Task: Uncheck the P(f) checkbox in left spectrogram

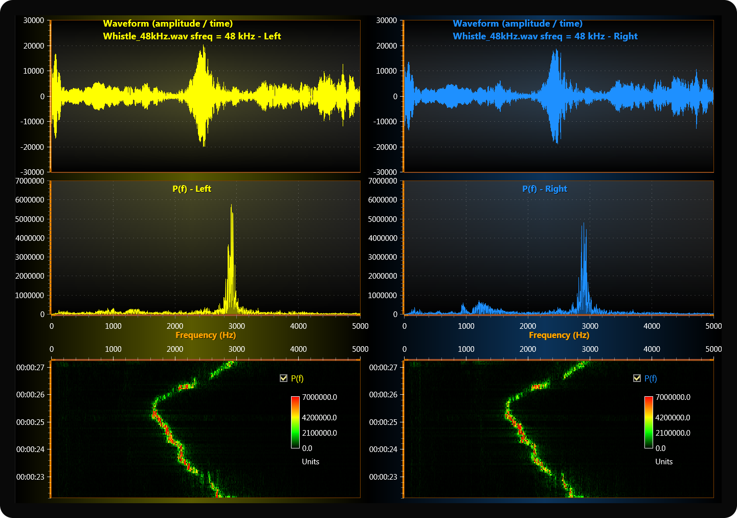Action: click(284, 378)
